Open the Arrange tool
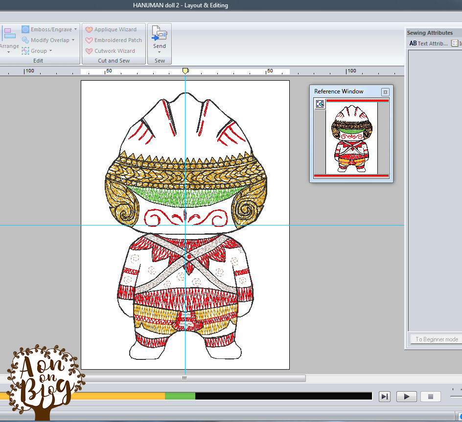 pos(9,38)
